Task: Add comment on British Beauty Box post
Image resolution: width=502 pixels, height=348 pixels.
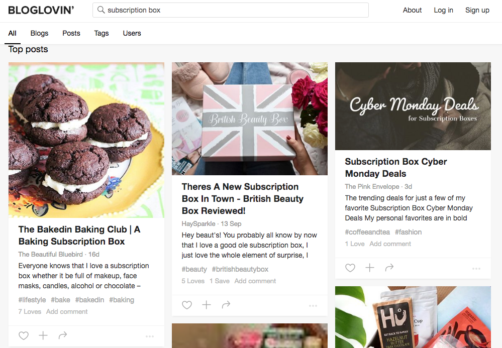Action: pos(255,281)
